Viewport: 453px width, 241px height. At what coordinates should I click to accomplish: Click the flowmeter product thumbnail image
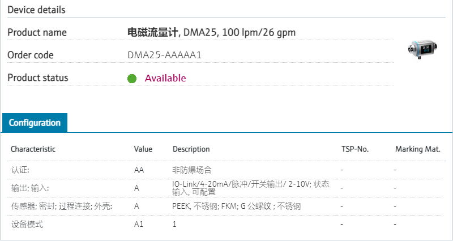(420, 49)
